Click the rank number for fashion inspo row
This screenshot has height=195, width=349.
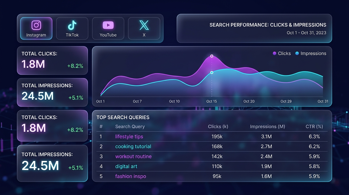click(x=101, y=176)
